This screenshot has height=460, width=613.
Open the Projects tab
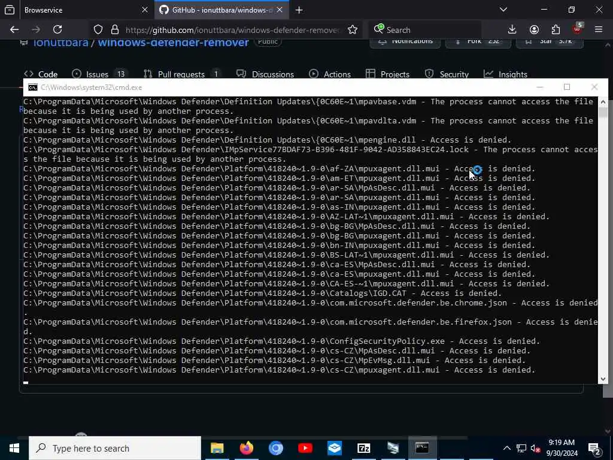388,74
